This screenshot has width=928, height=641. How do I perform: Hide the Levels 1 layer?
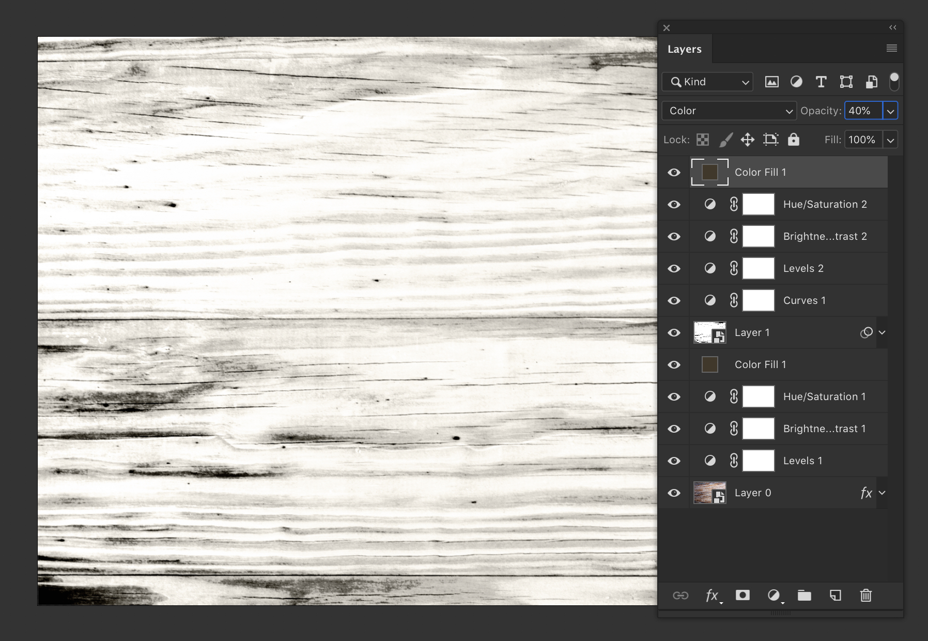(674, 461)
